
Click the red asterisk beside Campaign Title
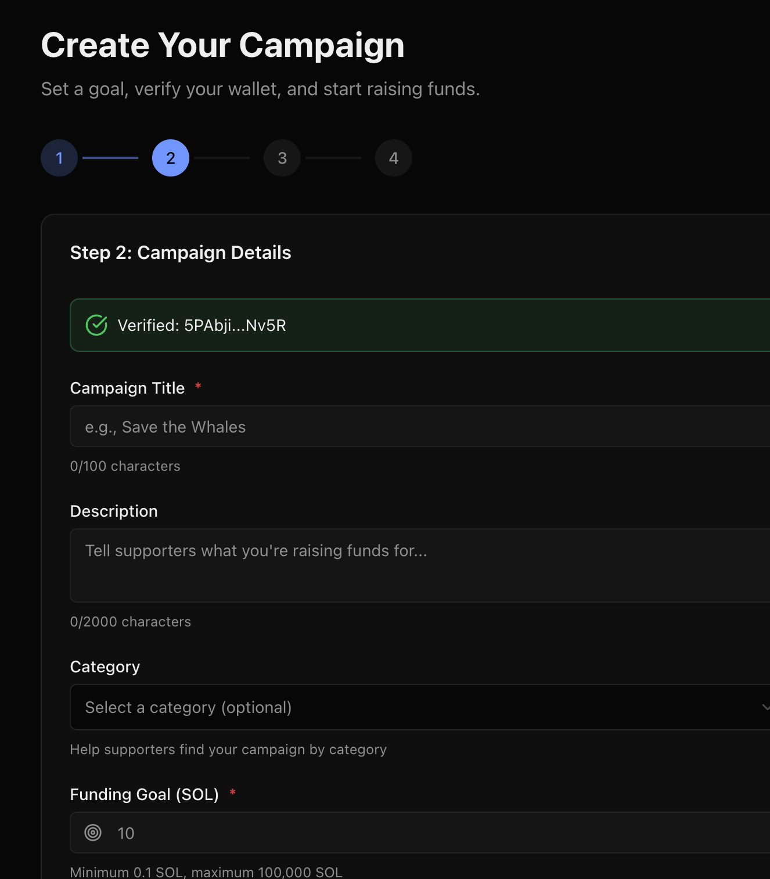pos(198,386)
